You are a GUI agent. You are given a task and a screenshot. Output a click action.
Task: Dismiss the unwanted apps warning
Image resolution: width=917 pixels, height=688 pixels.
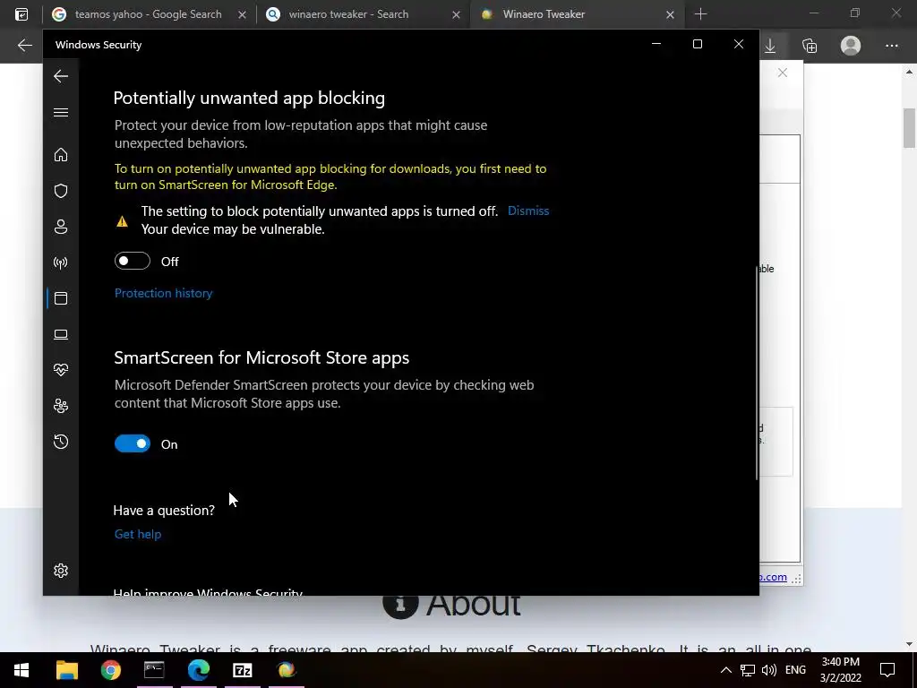tap(528, 211)
